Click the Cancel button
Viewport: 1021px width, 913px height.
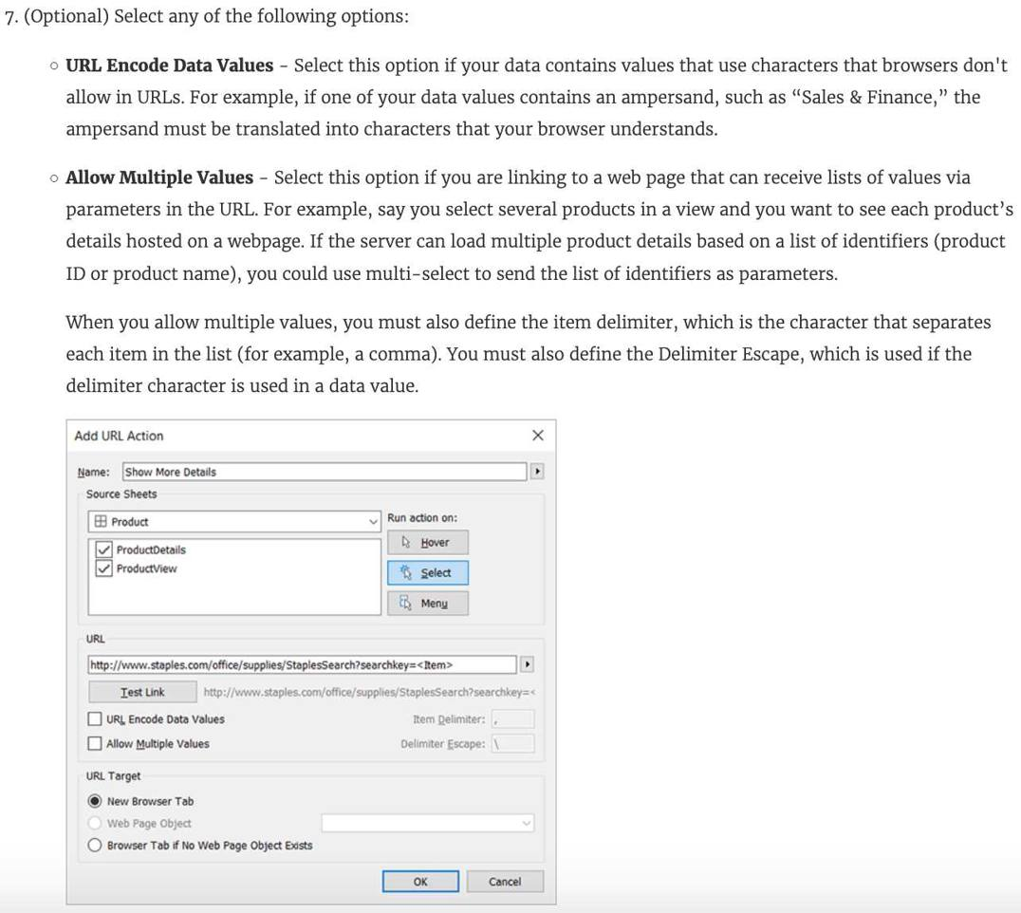504,882
